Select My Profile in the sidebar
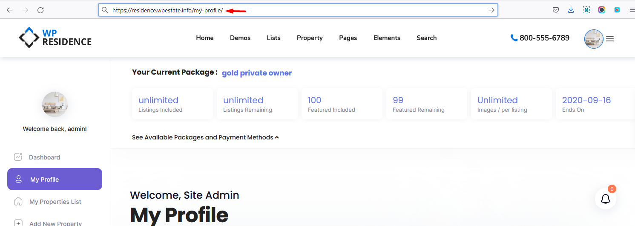 [55, 179]
